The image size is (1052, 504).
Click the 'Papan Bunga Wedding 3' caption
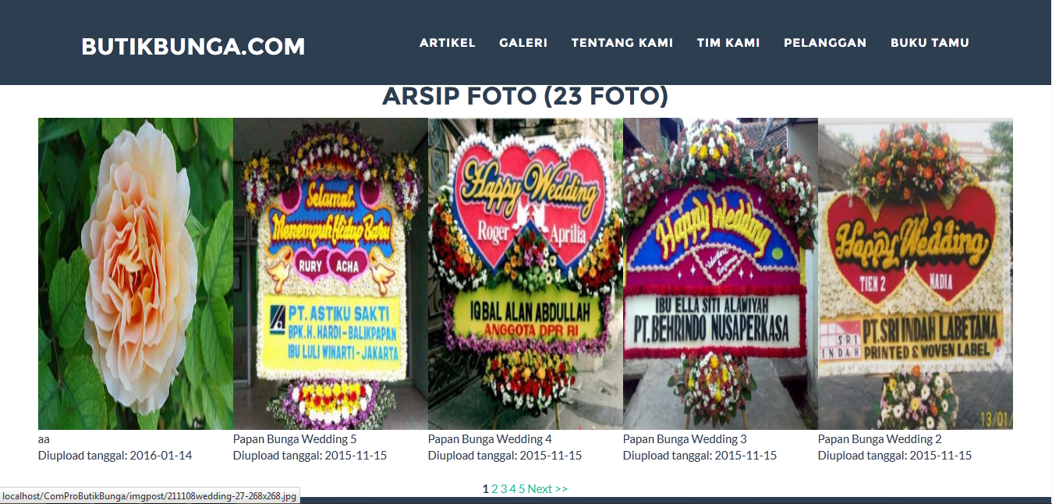685,439
